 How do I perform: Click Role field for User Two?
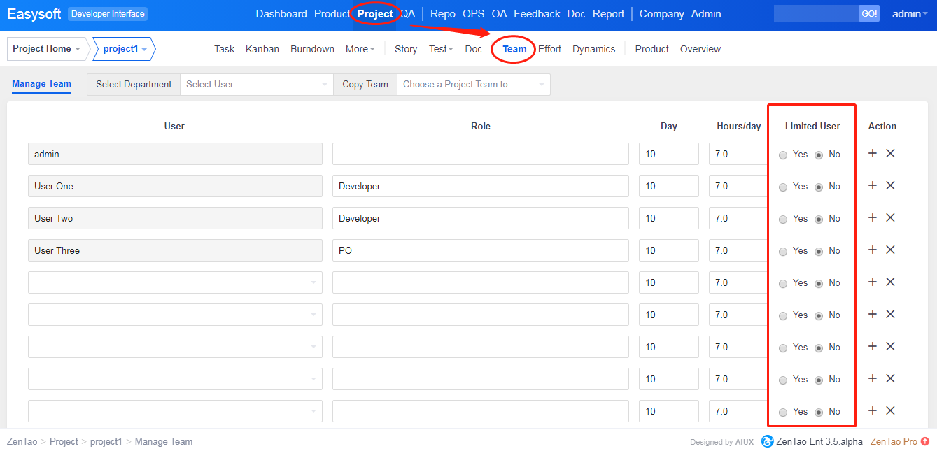480,218
